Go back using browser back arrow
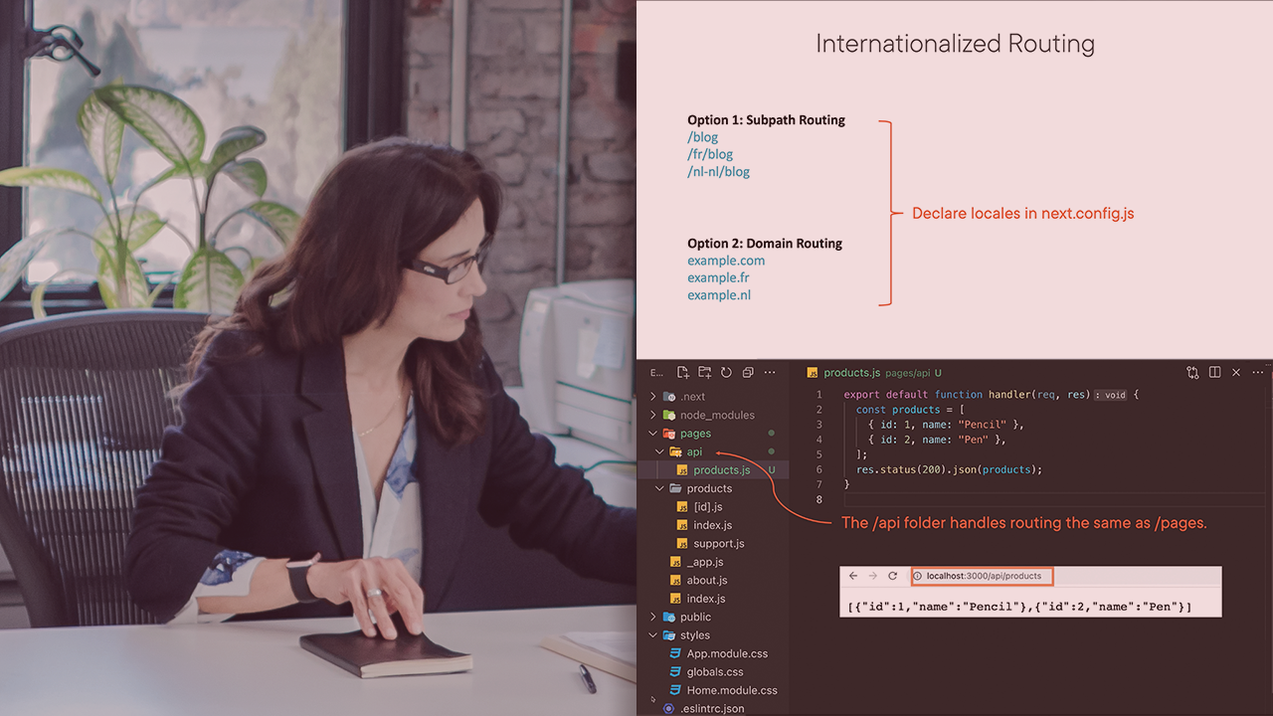1273x716 pixels. point(853,577)
